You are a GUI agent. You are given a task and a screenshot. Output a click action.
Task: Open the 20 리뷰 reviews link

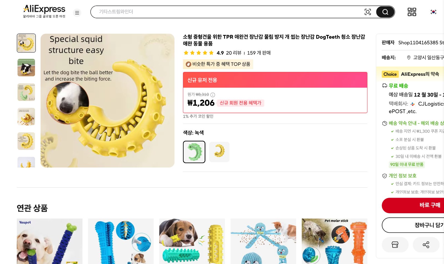pos(234,53)
